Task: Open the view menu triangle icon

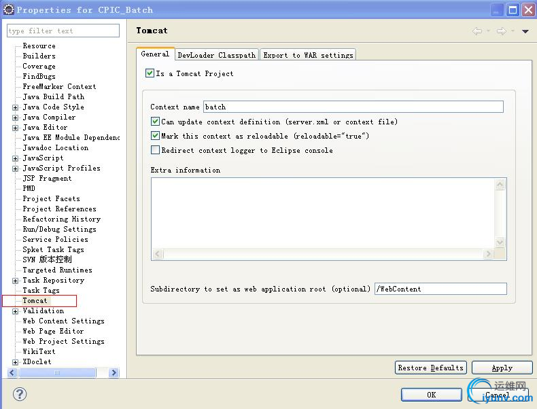Action: [525, 31]
